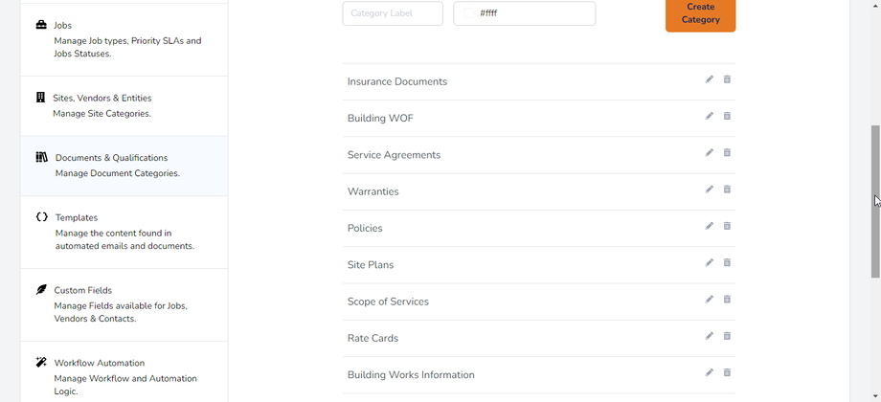Edit the Site Plans category

coord(709,262)
